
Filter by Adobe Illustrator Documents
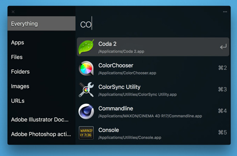click(x=40, y=120)
